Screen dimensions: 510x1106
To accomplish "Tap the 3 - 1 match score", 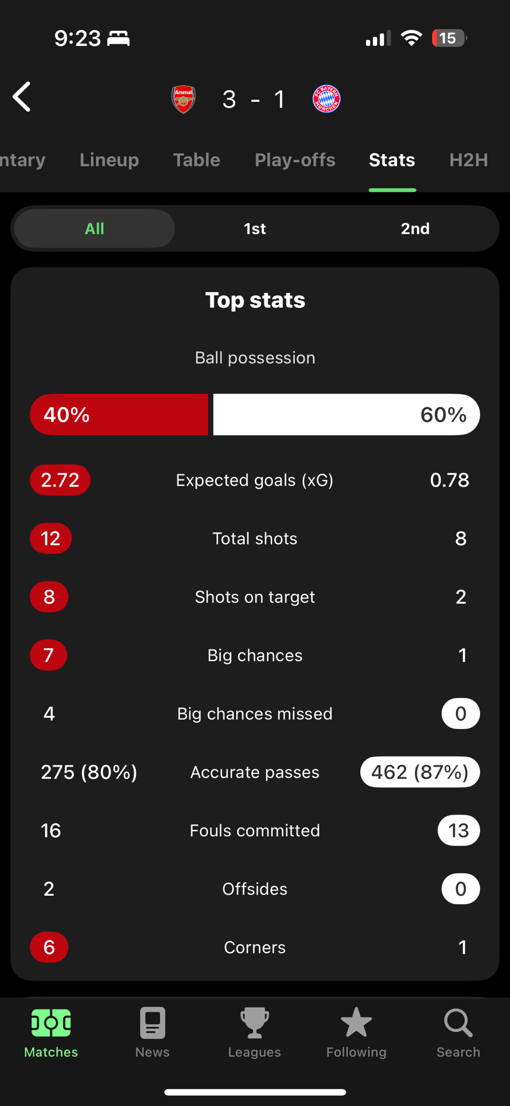I will (x=254, y=100).
